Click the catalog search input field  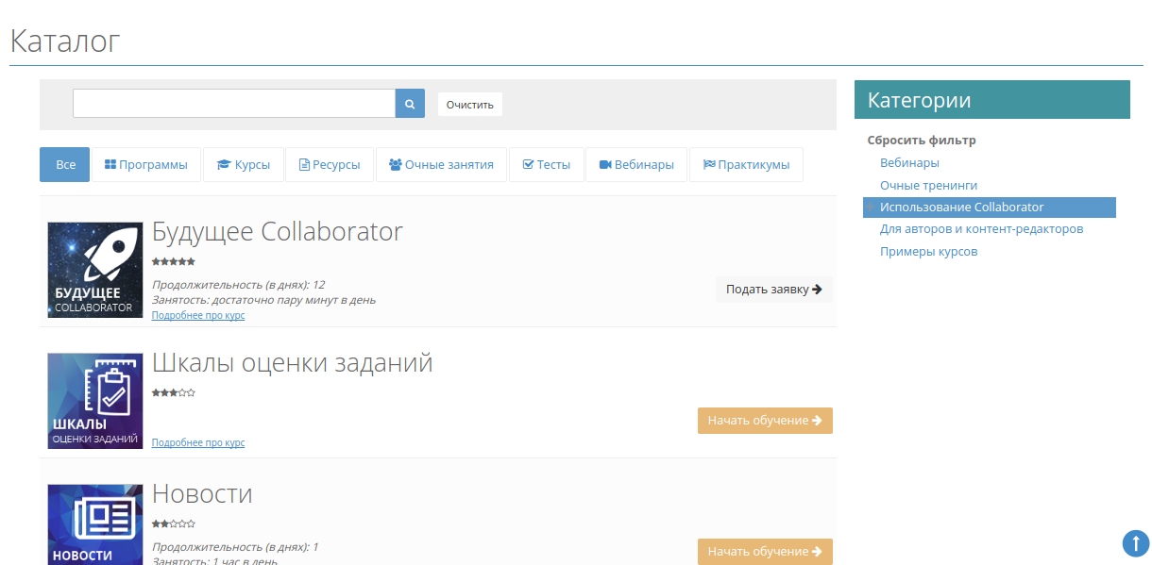coord(233,104)
